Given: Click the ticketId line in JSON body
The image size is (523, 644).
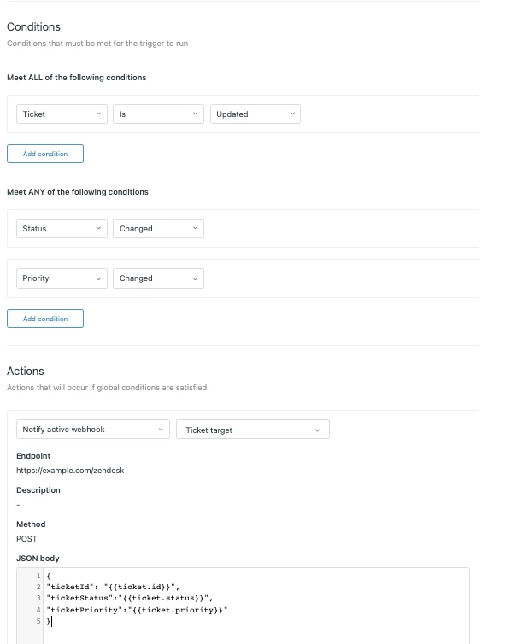Looking at the screenshot, I should coord(113,587).
